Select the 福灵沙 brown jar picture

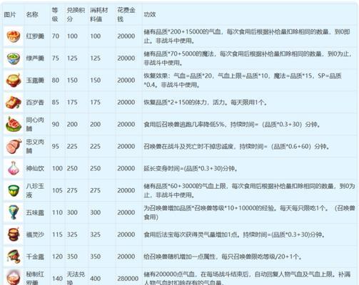(x=14, y=234)
